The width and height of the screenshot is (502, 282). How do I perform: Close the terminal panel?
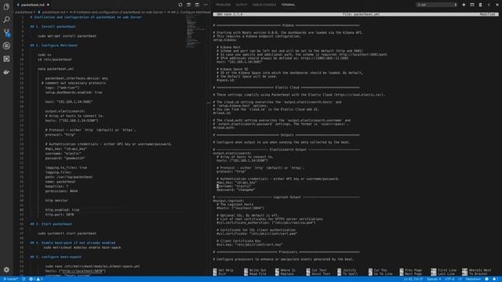pyautogui.click(x=497, y=5)
